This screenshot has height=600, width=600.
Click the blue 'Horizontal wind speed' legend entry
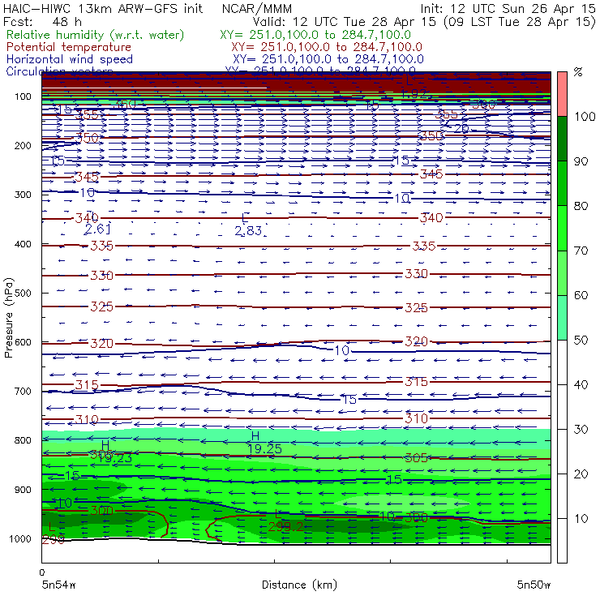click(x=70, y=59)
